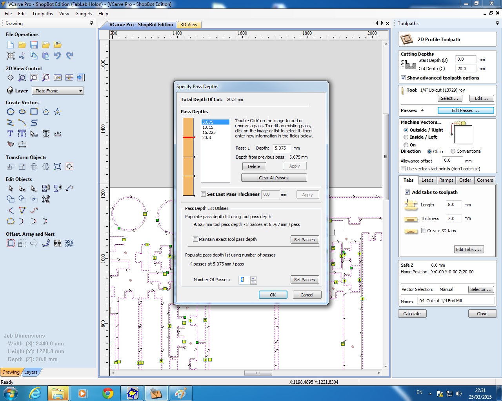Open the Measure tool
This screenshot has width=502, height=401.
point(69,189)
